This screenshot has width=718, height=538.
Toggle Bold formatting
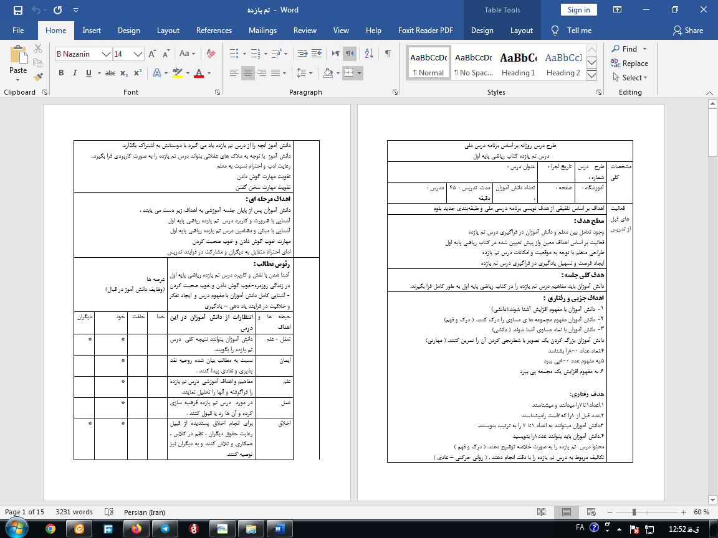(x=61, y=73)
